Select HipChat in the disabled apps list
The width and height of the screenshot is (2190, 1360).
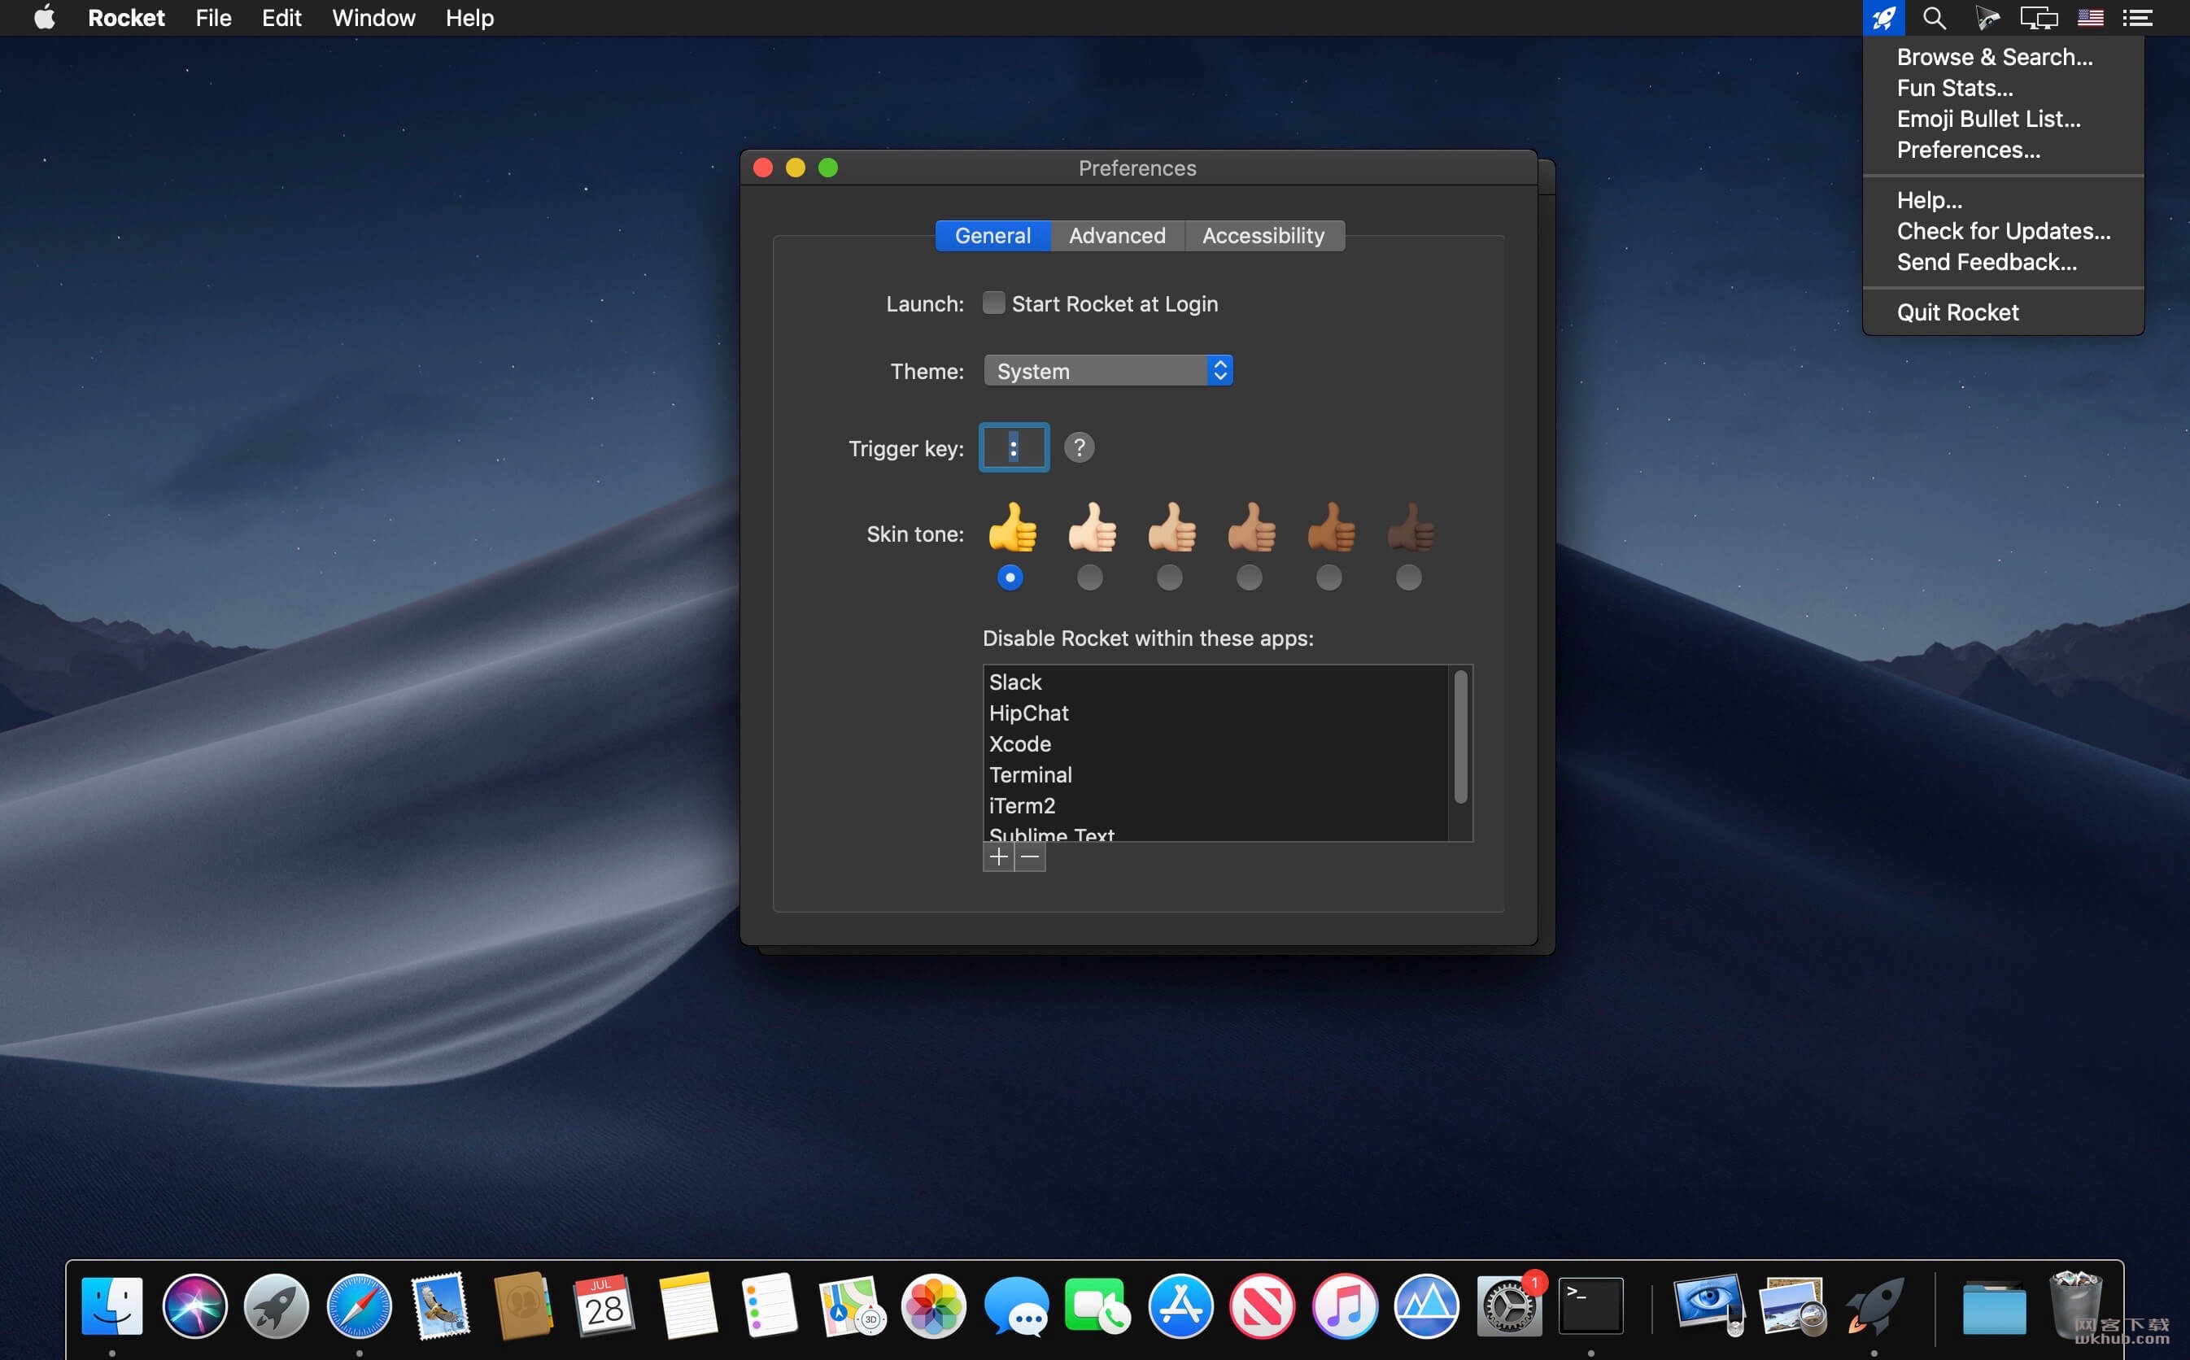(x=1216, y=713)
